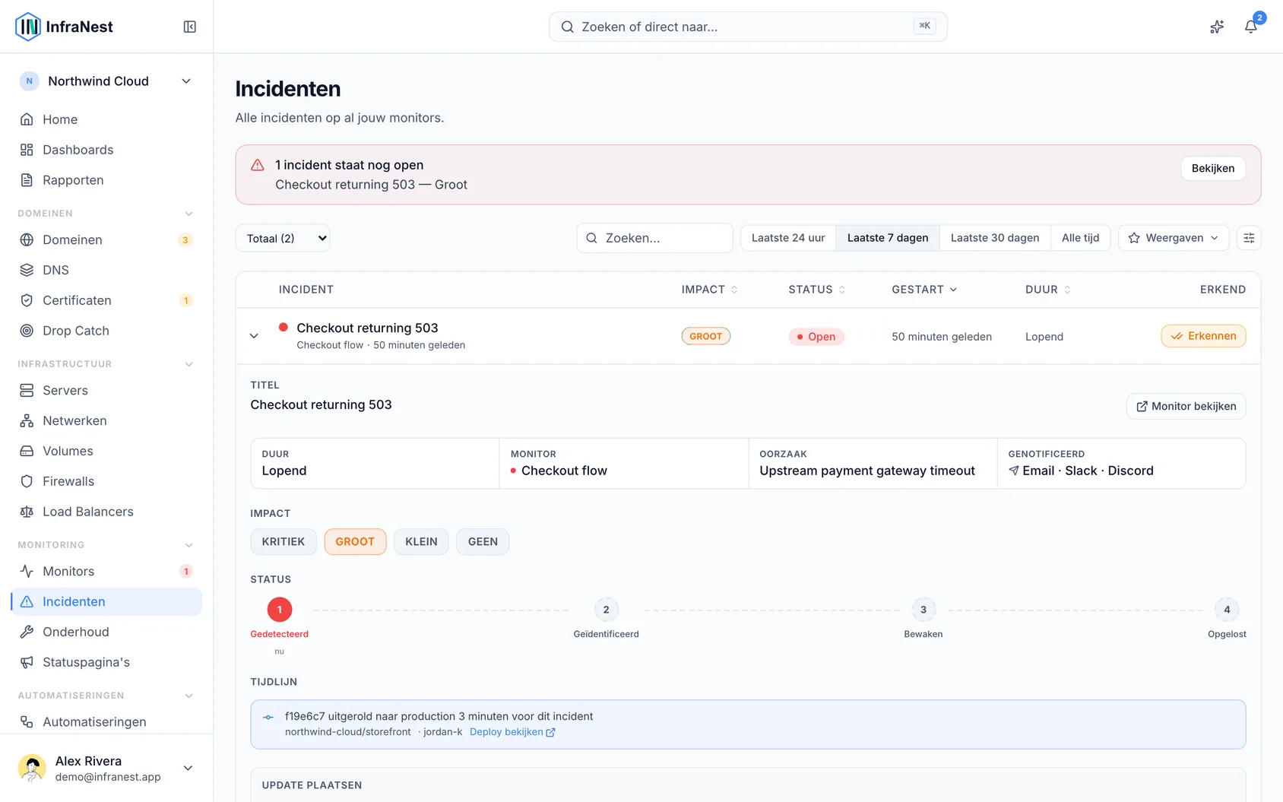
Task: Sort table by Impact column
Action: coord(709,290)
